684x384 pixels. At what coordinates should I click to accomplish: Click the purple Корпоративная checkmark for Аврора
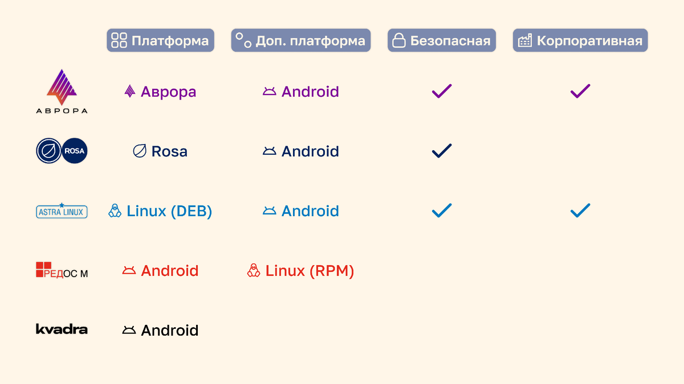pyautogui.click(x=580, y=91)
